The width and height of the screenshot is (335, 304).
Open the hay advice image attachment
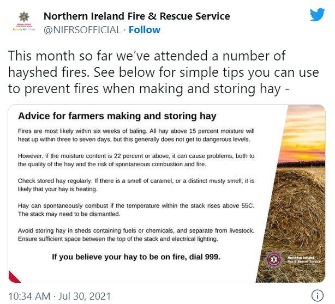pyautogui.click(x=166, y=194)
